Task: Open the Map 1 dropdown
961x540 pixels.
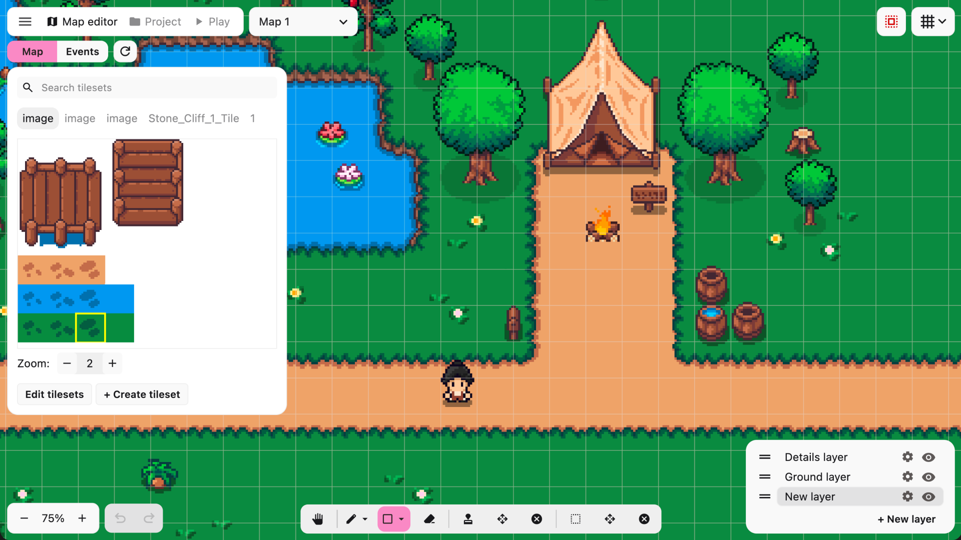Action: (303, 21)
